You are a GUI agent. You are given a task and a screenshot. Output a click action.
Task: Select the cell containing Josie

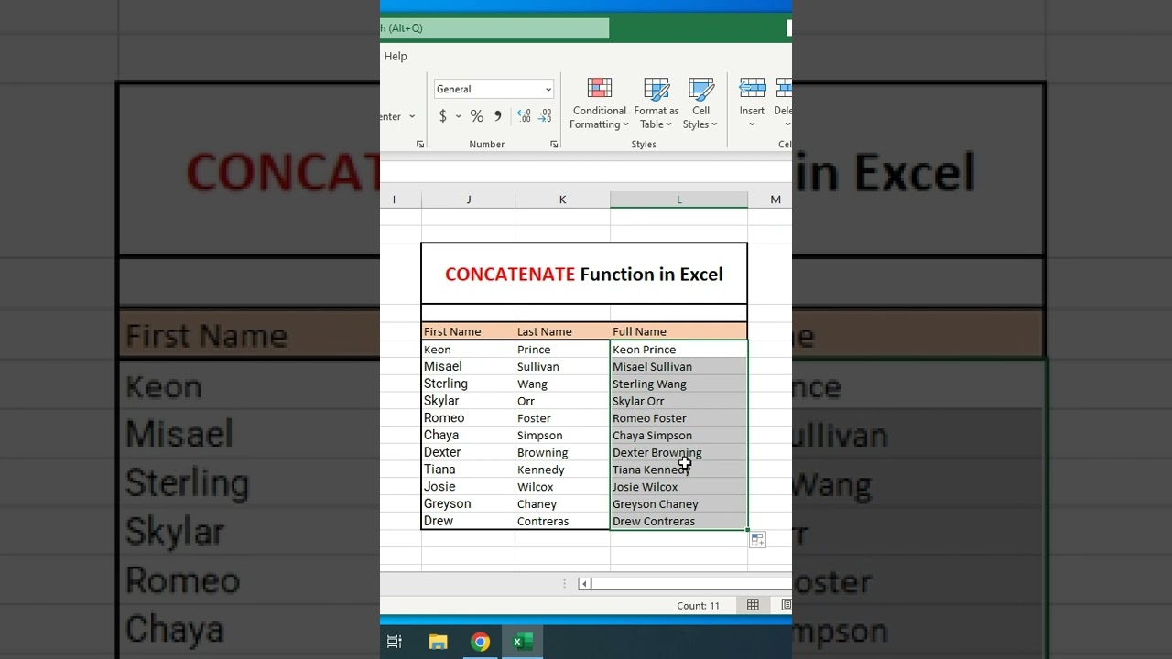coord(469,487)
